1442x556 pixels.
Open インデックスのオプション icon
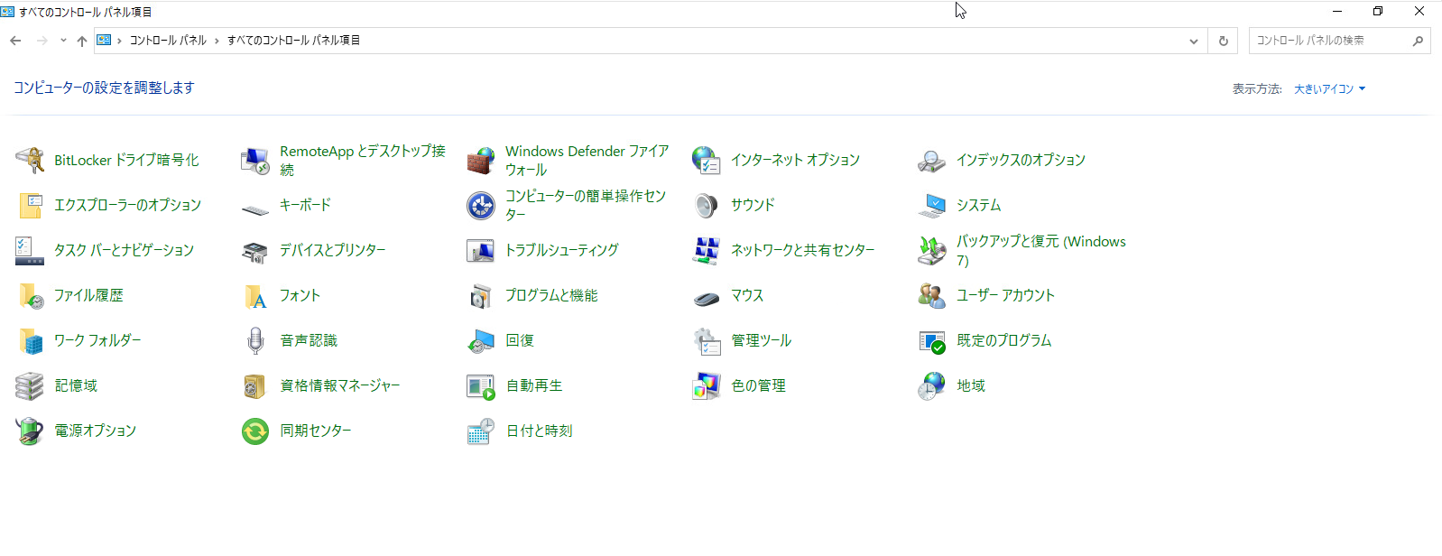tap(932, 161)
